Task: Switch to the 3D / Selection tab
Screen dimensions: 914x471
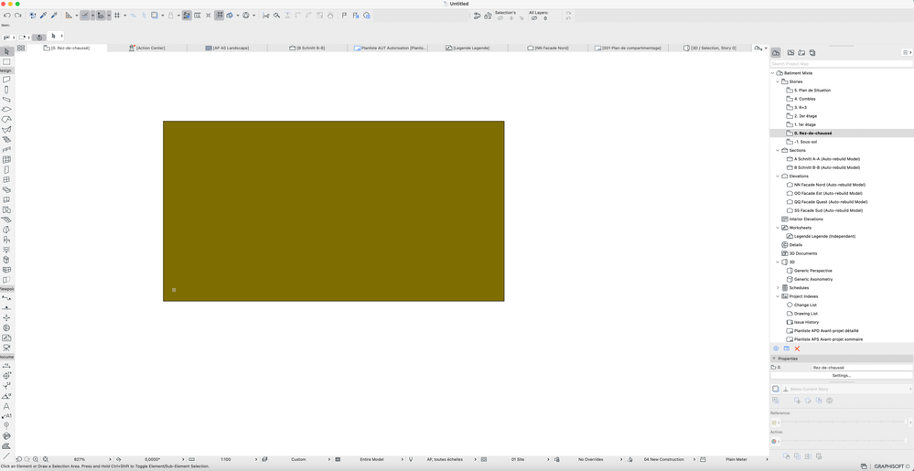Action: tap(709, 48)
